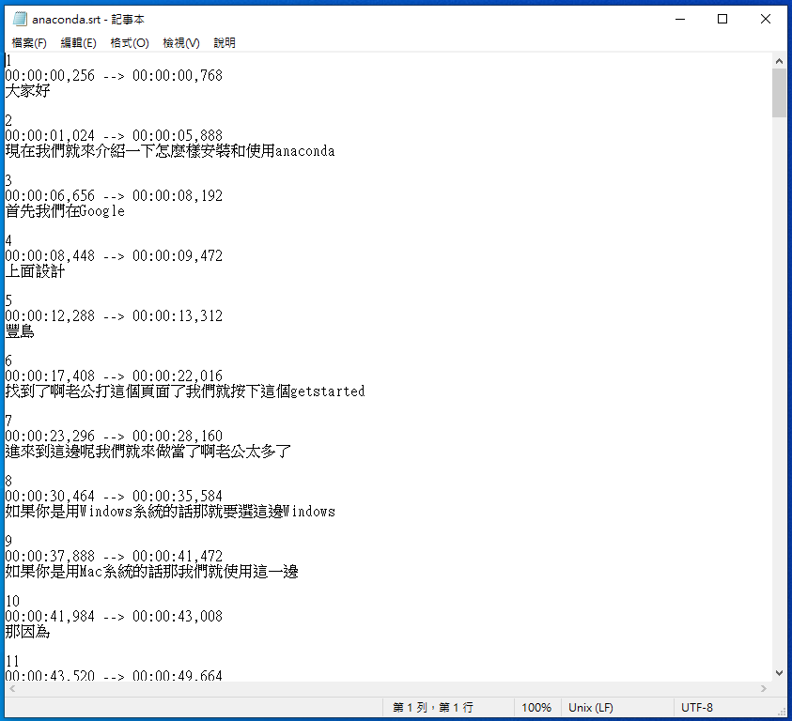Open the 檢視(V) menu
792x721 pixels.
coord(181,43)
